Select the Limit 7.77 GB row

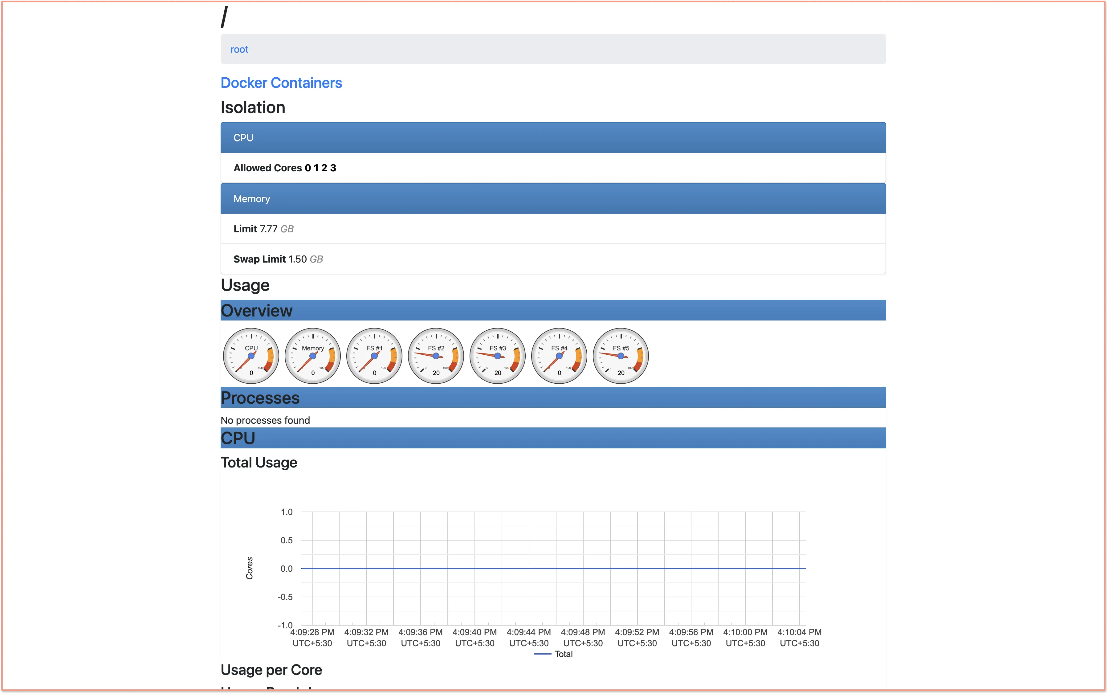click(x=553, y=229)
